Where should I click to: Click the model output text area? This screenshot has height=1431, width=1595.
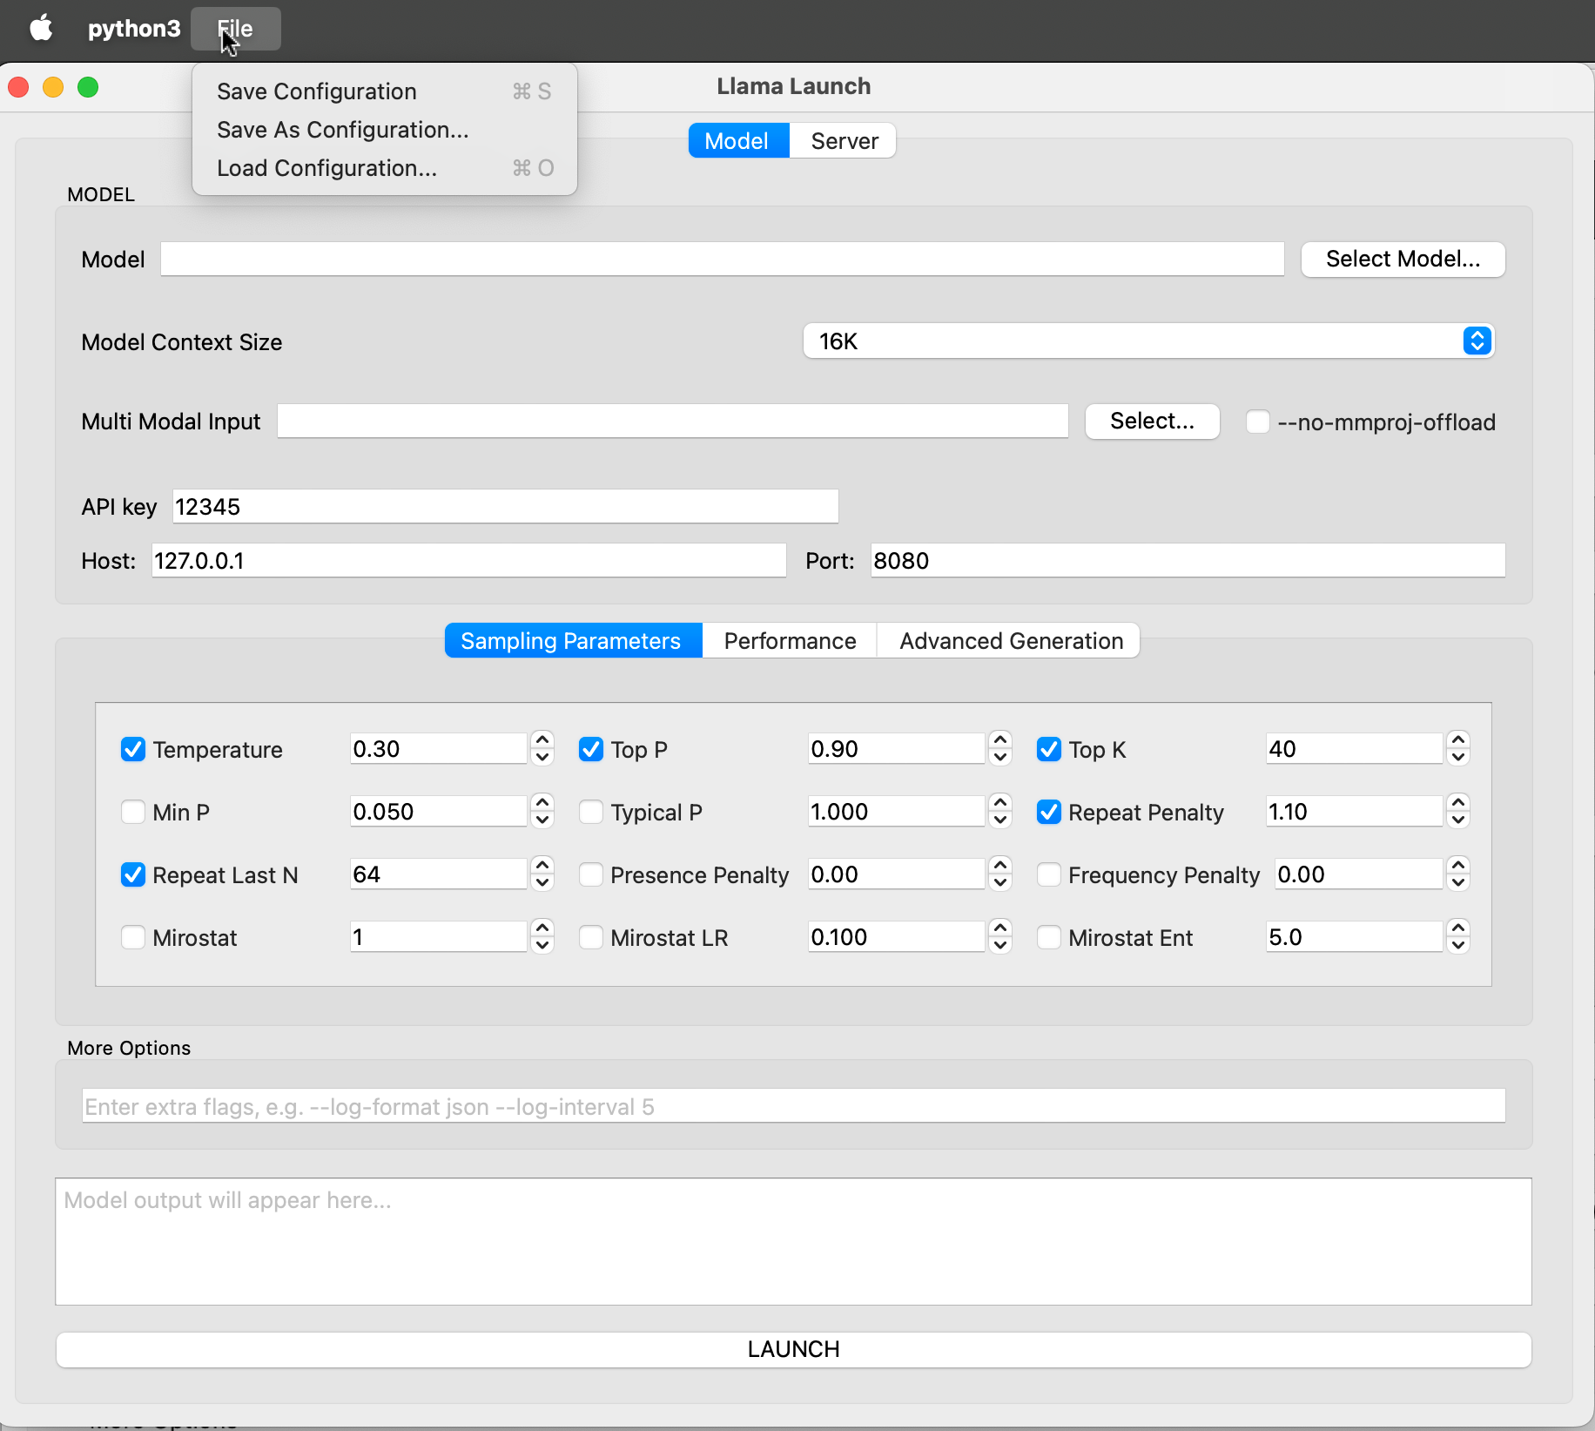(x=793, y=1242)
